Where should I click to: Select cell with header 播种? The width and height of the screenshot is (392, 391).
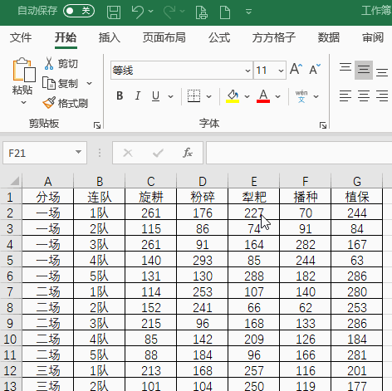point(306,197)
